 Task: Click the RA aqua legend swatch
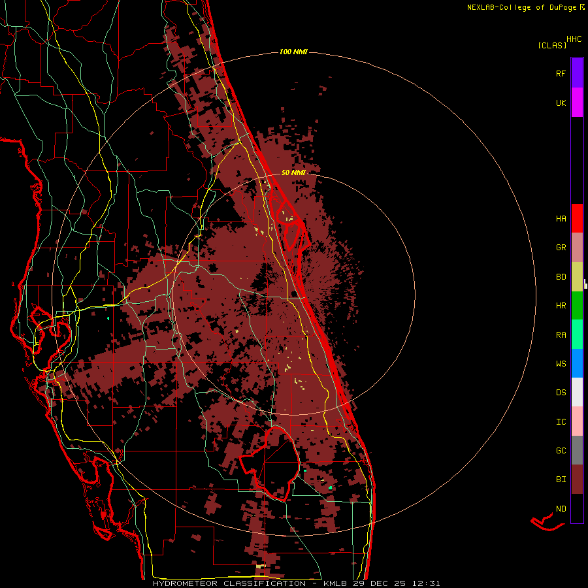[x=577, y=335]
